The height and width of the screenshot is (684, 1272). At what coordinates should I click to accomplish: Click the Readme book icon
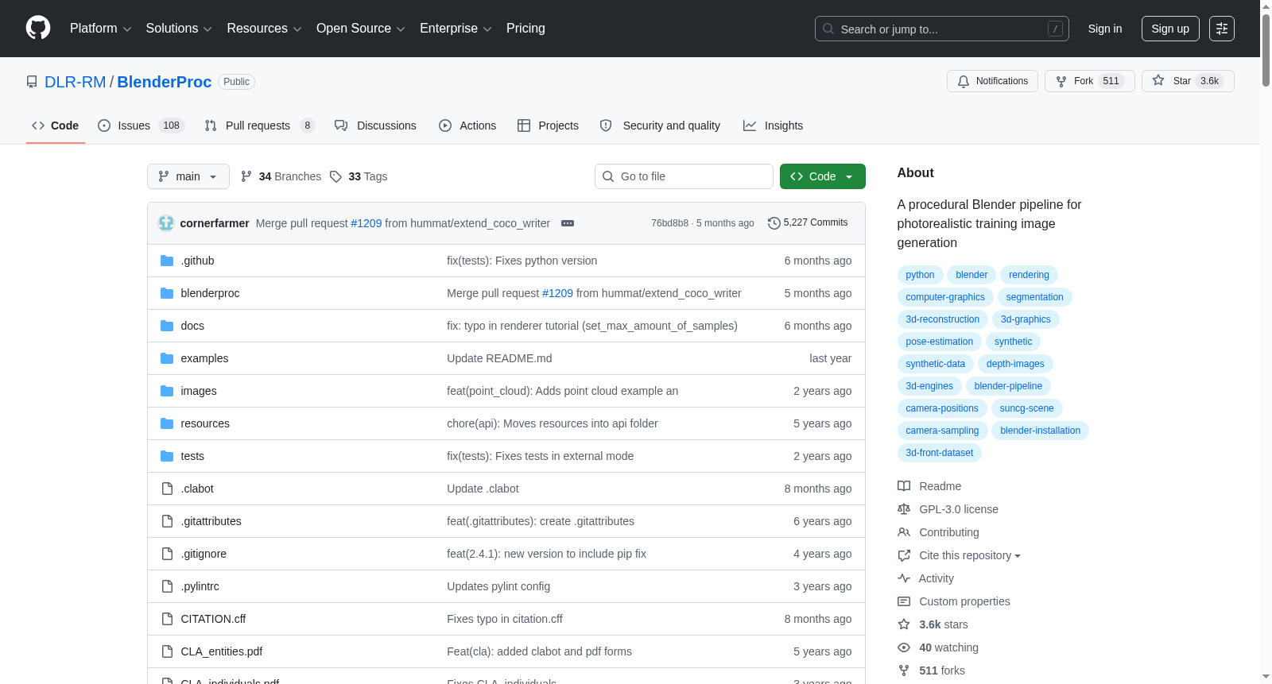pos(904,486)
